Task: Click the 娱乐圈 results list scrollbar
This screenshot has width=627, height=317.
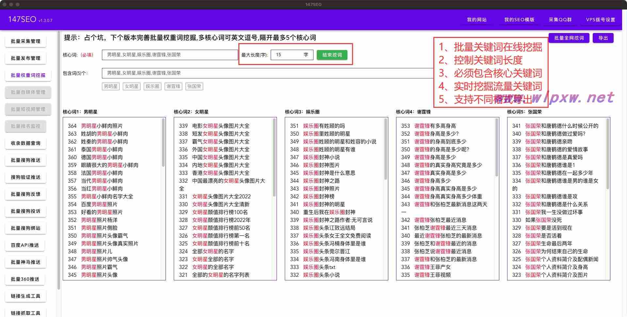Action: 386,149
